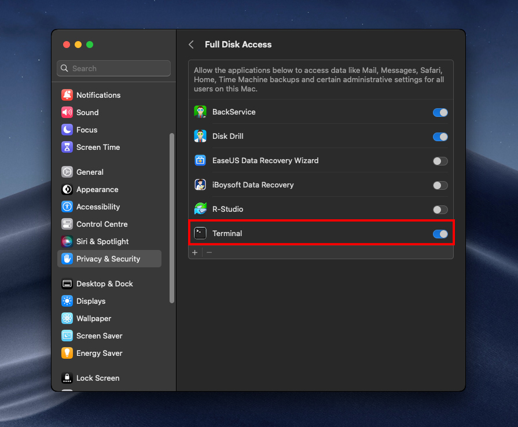
Task: Select the Accessibility label in sidebar
Action: [x=98, y=207]
